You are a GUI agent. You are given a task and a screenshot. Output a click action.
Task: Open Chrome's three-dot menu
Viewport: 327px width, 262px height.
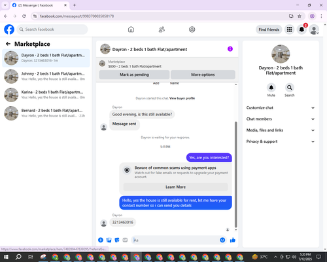pyautogui.click(x=321, y=16)
